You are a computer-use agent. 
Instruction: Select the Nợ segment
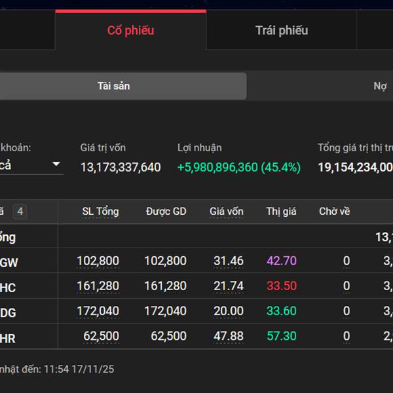point(380,86)
